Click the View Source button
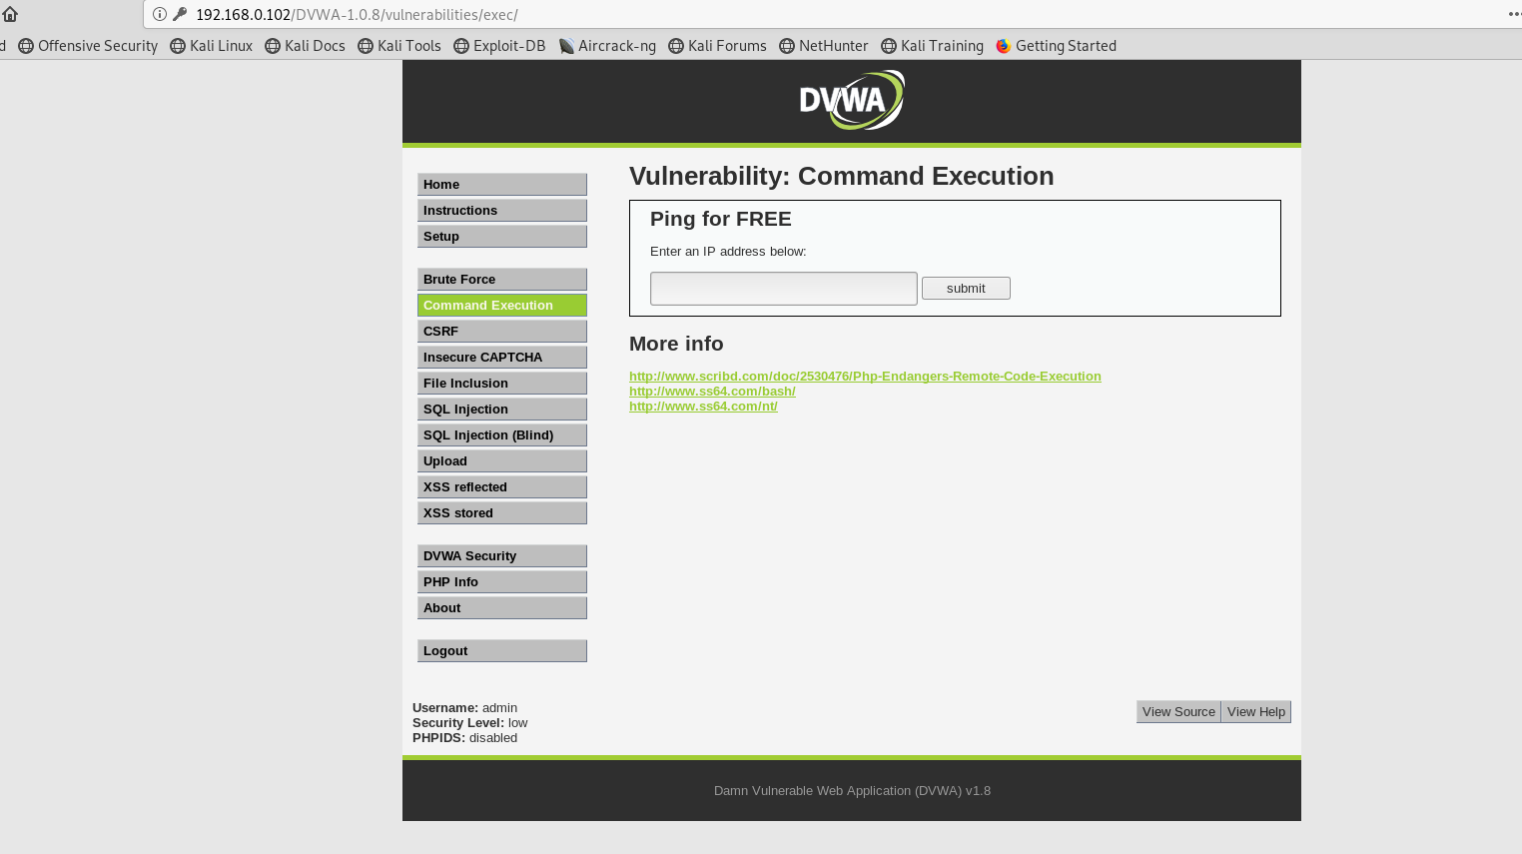This screenshot has width=1522, height=854. coord(1178,712)
